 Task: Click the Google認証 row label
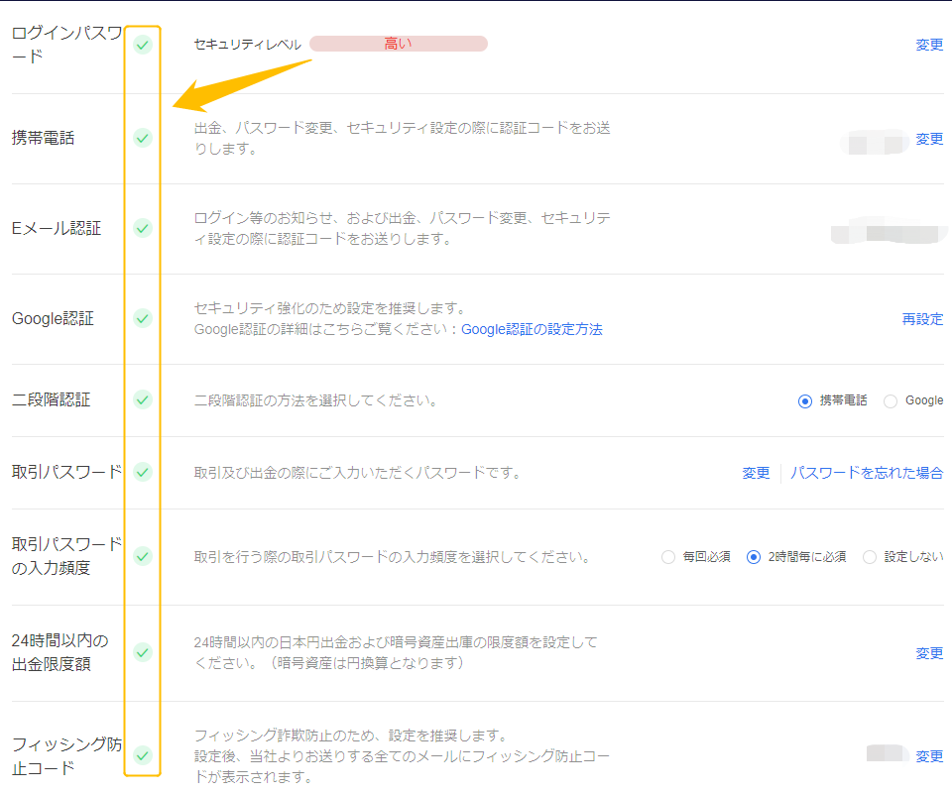tap(53, 318)
